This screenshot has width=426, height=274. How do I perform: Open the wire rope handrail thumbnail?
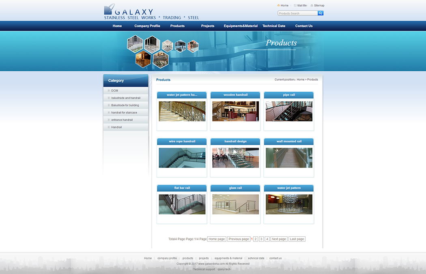point(182,158)
